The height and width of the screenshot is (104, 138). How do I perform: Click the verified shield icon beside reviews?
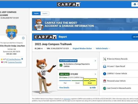22,59
